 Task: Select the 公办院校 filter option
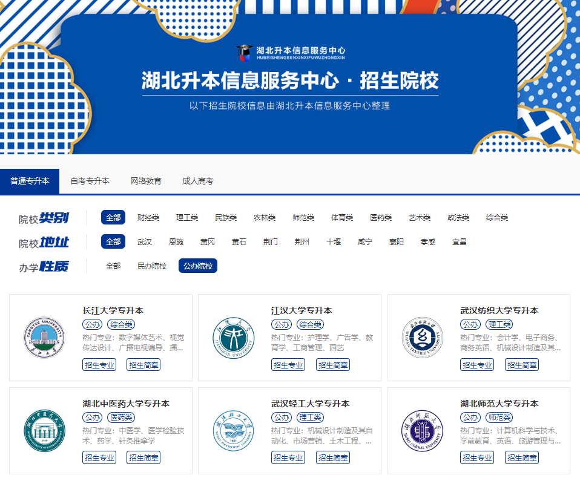[x=198, y=266]
